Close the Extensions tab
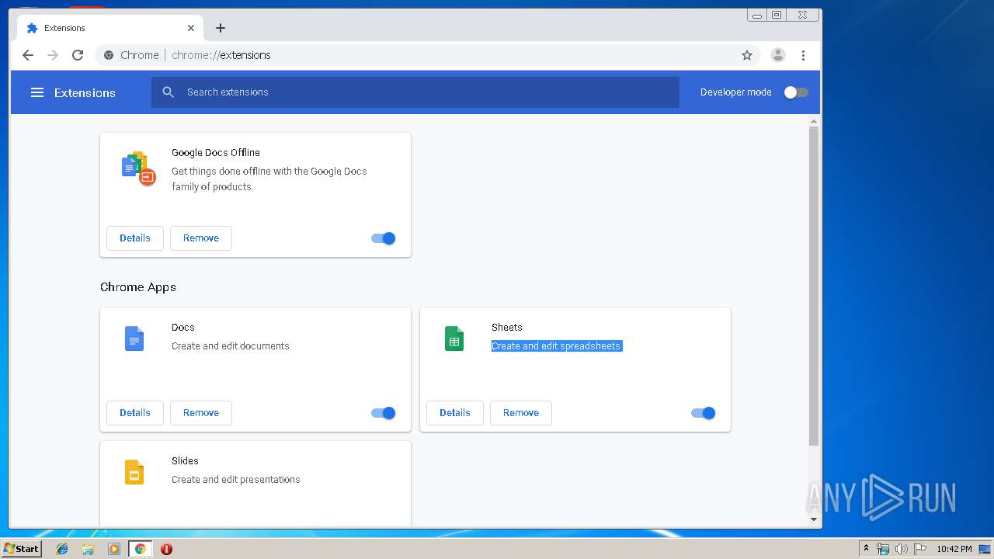Image resolution: width=994 pixels, height=559 pixels. (191, 28)
